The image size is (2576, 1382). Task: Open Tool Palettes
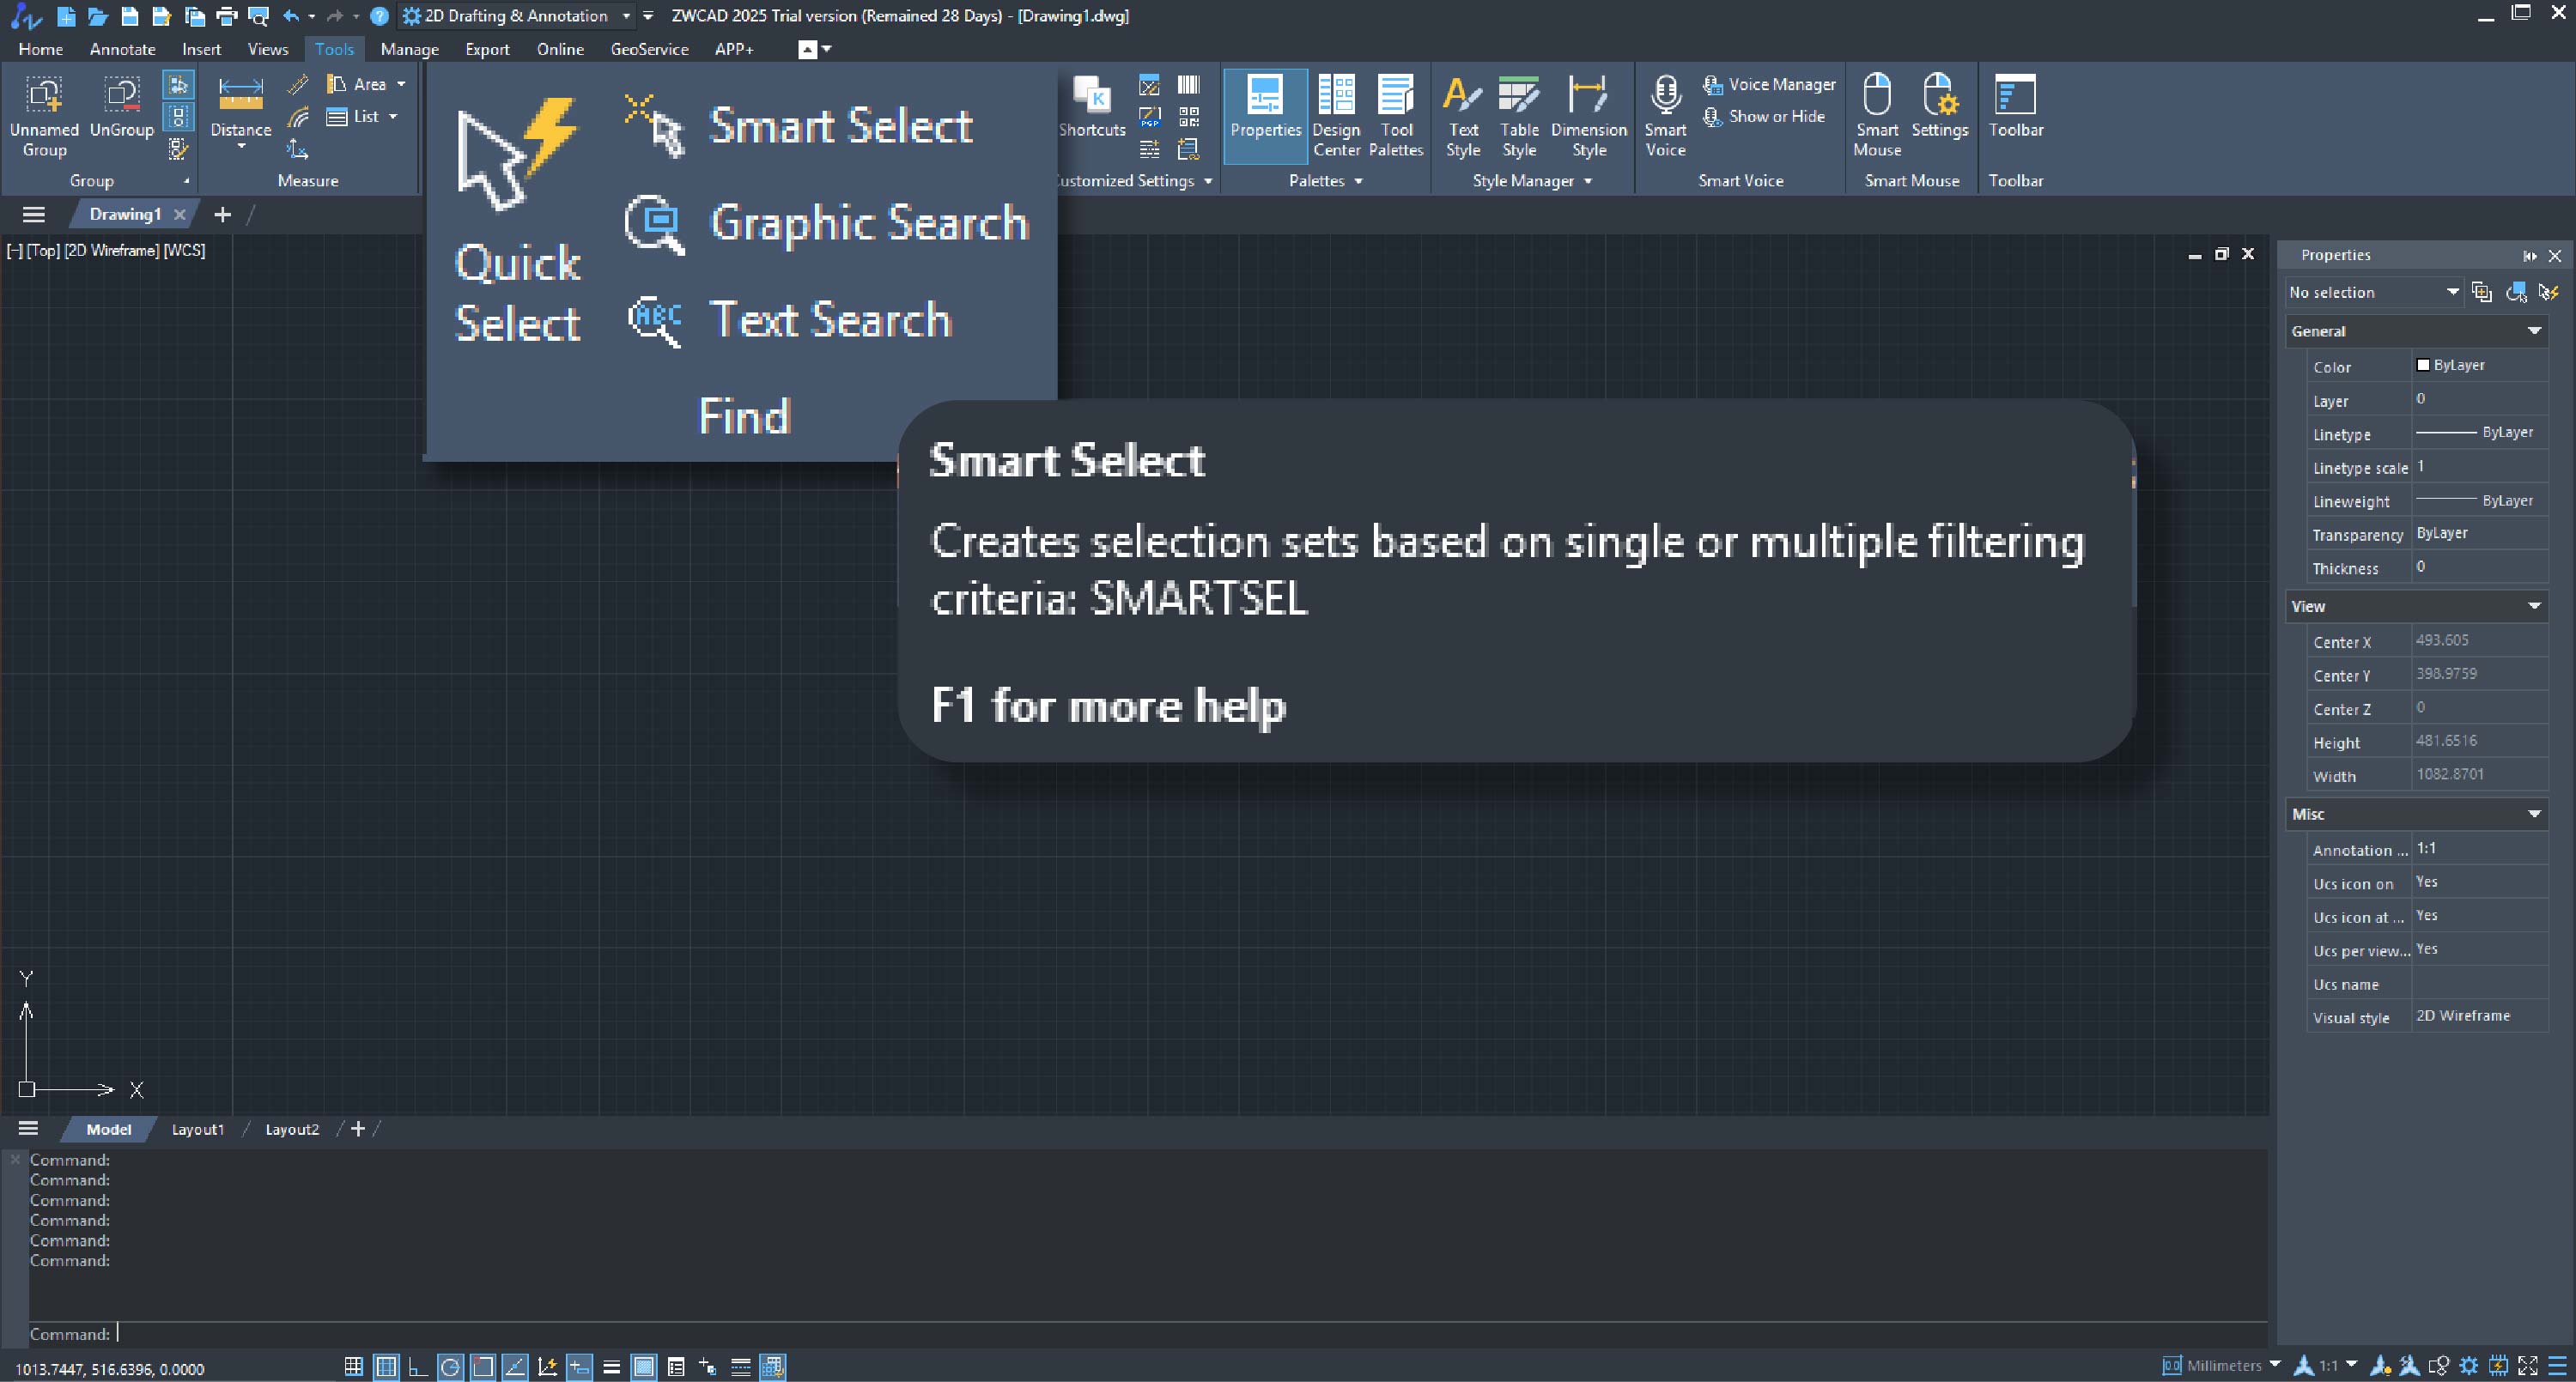pos(1396,116)
